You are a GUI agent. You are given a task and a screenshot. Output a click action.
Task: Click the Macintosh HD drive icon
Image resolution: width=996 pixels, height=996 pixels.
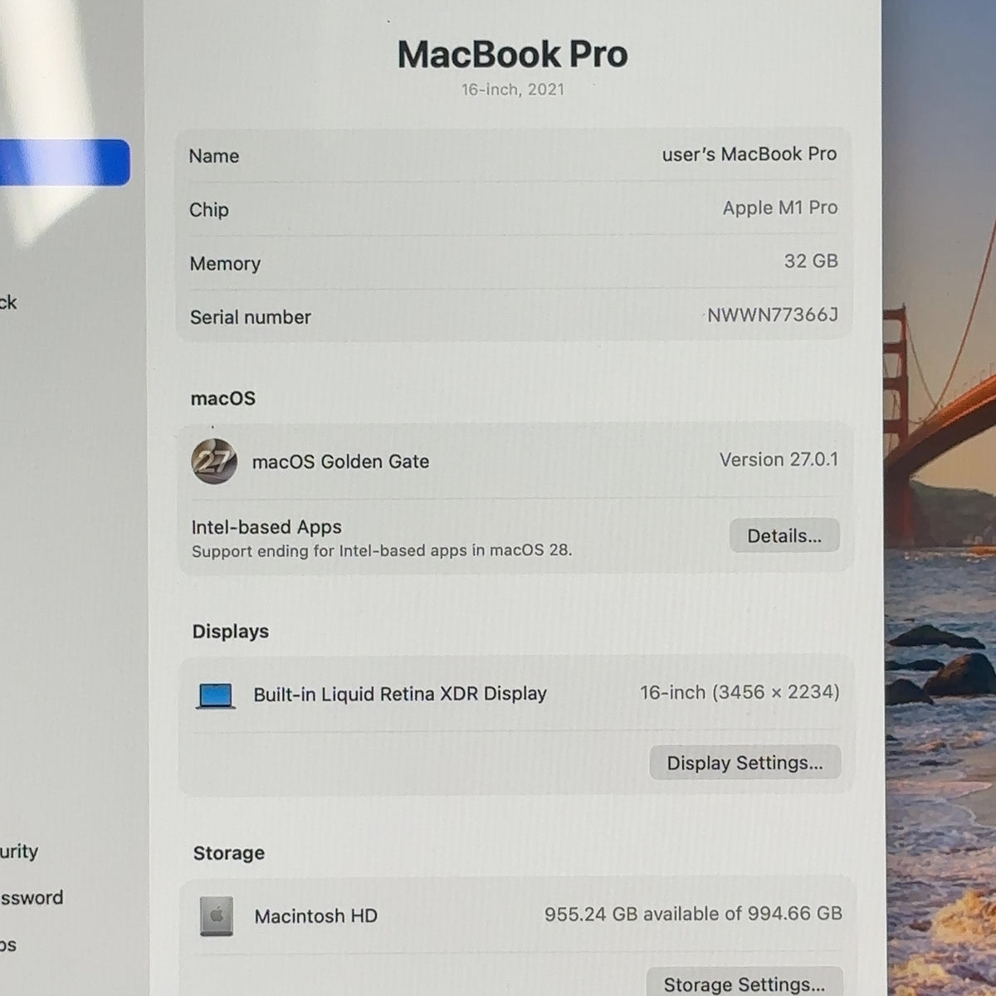point(217,916)
